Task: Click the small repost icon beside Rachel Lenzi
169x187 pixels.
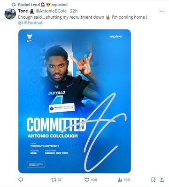Action: [14, 5]
